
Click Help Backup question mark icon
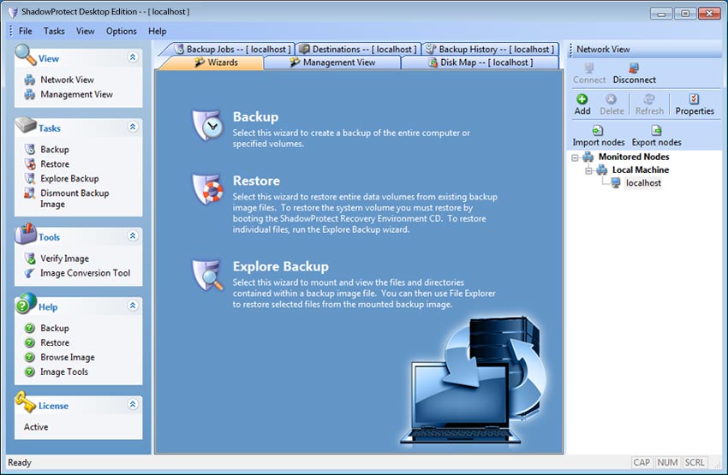tap(30, 328)
